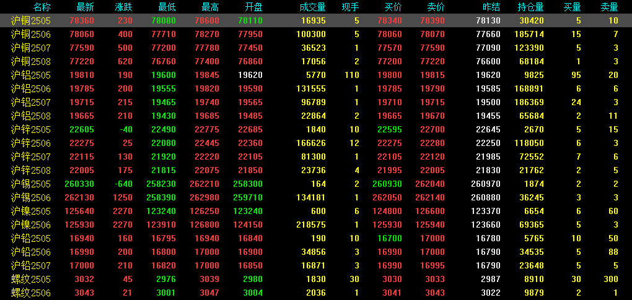
Task: Select the 沪铜2508 contract name
Action: pyautogui.click(x=30, y=61)
